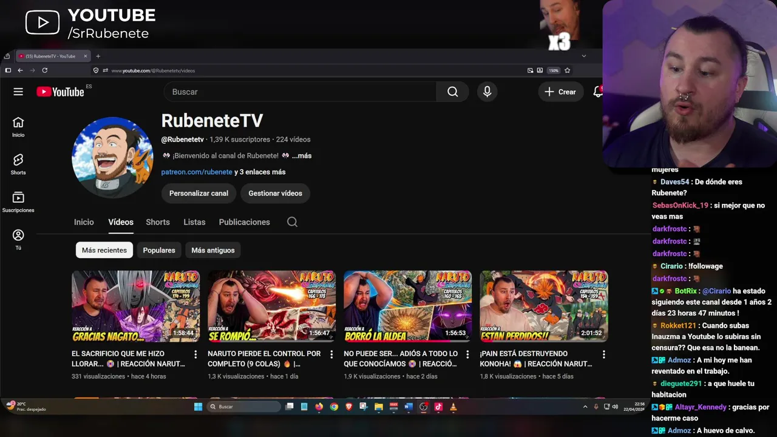
Task: Open Chrome from the taskbar
Action: click(x=334, y=407)
